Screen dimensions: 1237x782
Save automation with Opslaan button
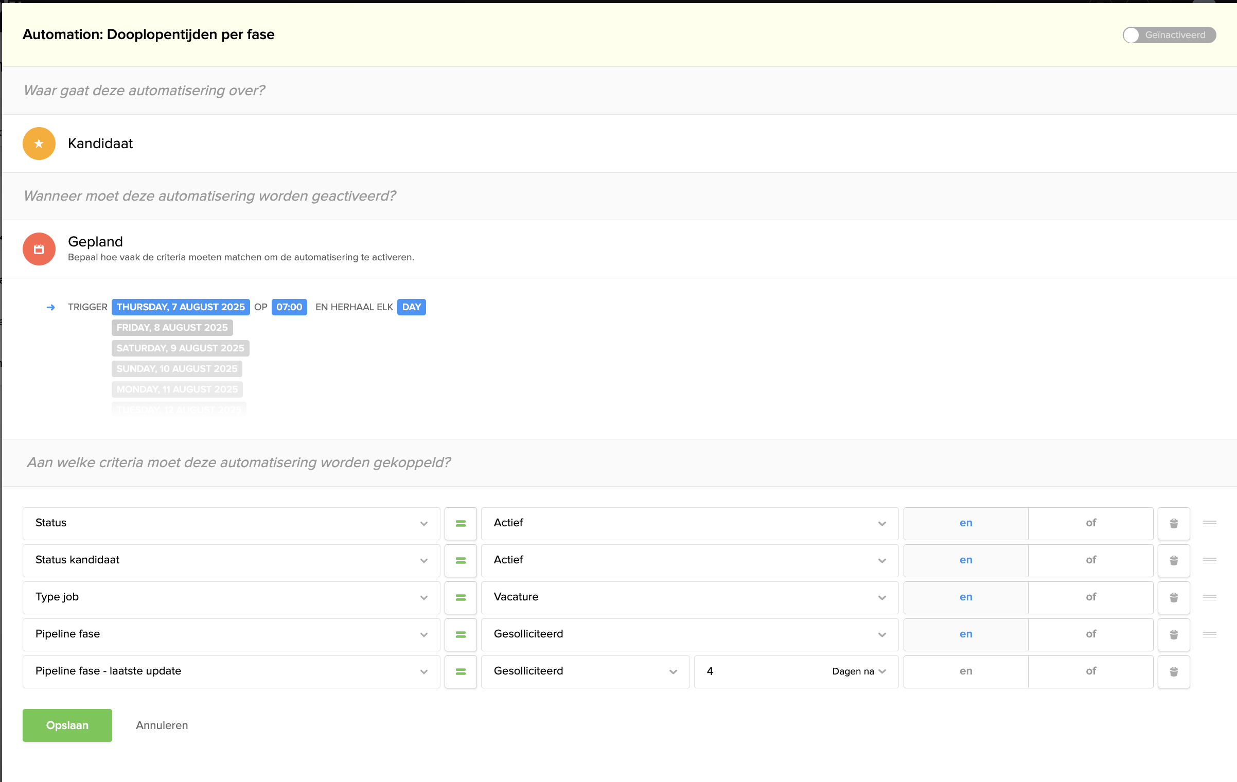67,725
